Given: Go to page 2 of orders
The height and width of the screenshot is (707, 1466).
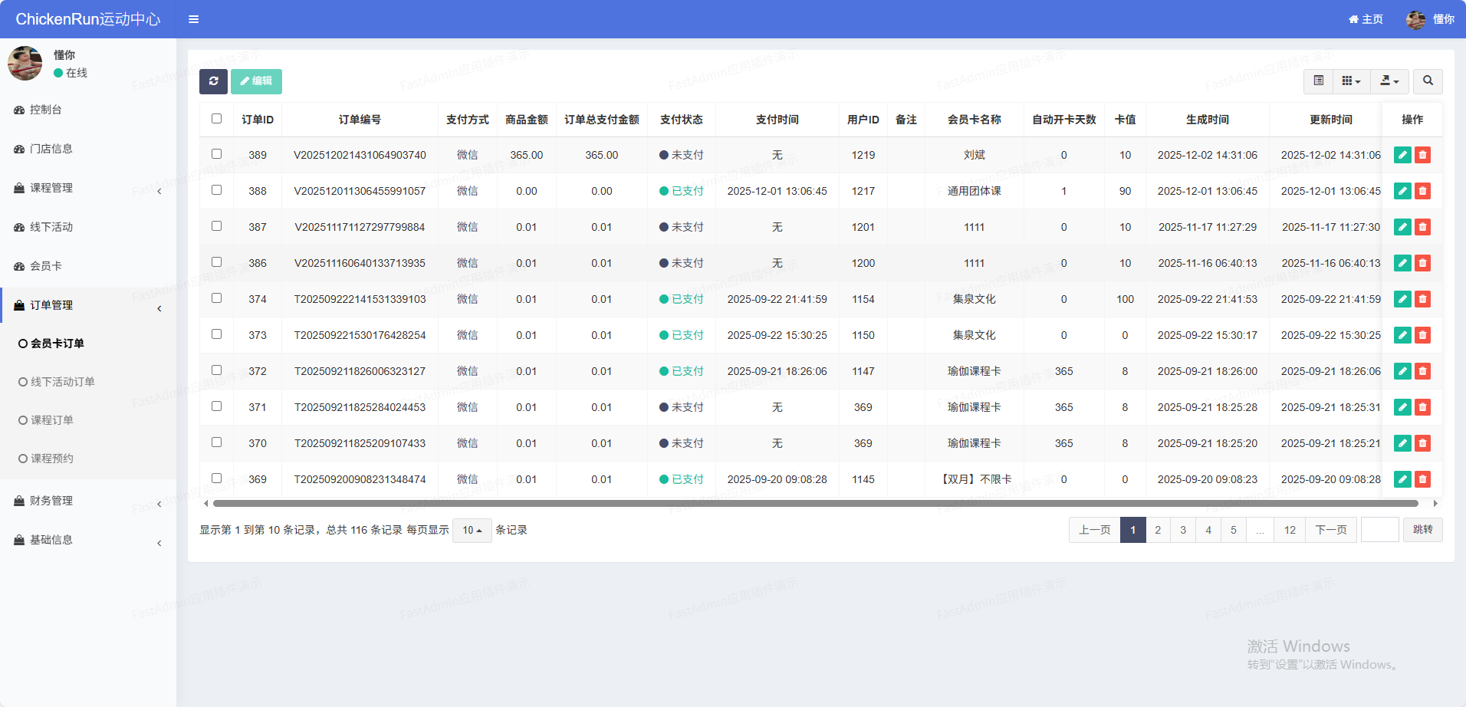Looking at the screenshot, I should tap(1158, 530).
